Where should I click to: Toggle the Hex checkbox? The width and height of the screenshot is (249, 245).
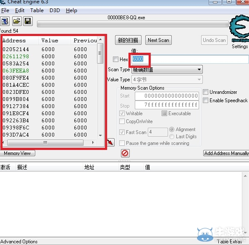115,59
